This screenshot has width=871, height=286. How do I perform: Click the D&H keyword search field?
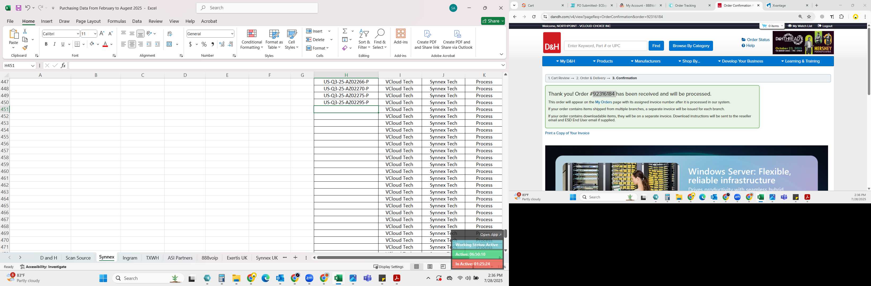[x=605, y=46]
